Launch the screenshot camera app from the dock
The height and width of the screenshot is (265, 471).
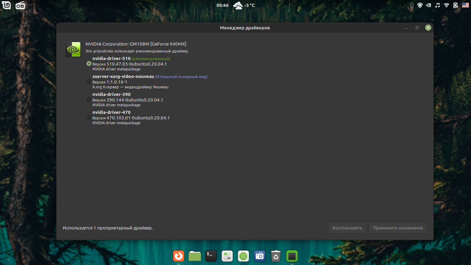click(259, 256)
